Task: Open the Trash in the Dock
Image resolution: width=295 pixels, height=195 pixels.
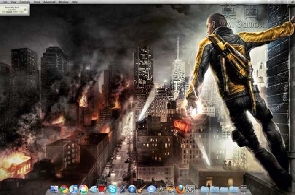Action: 244,189
